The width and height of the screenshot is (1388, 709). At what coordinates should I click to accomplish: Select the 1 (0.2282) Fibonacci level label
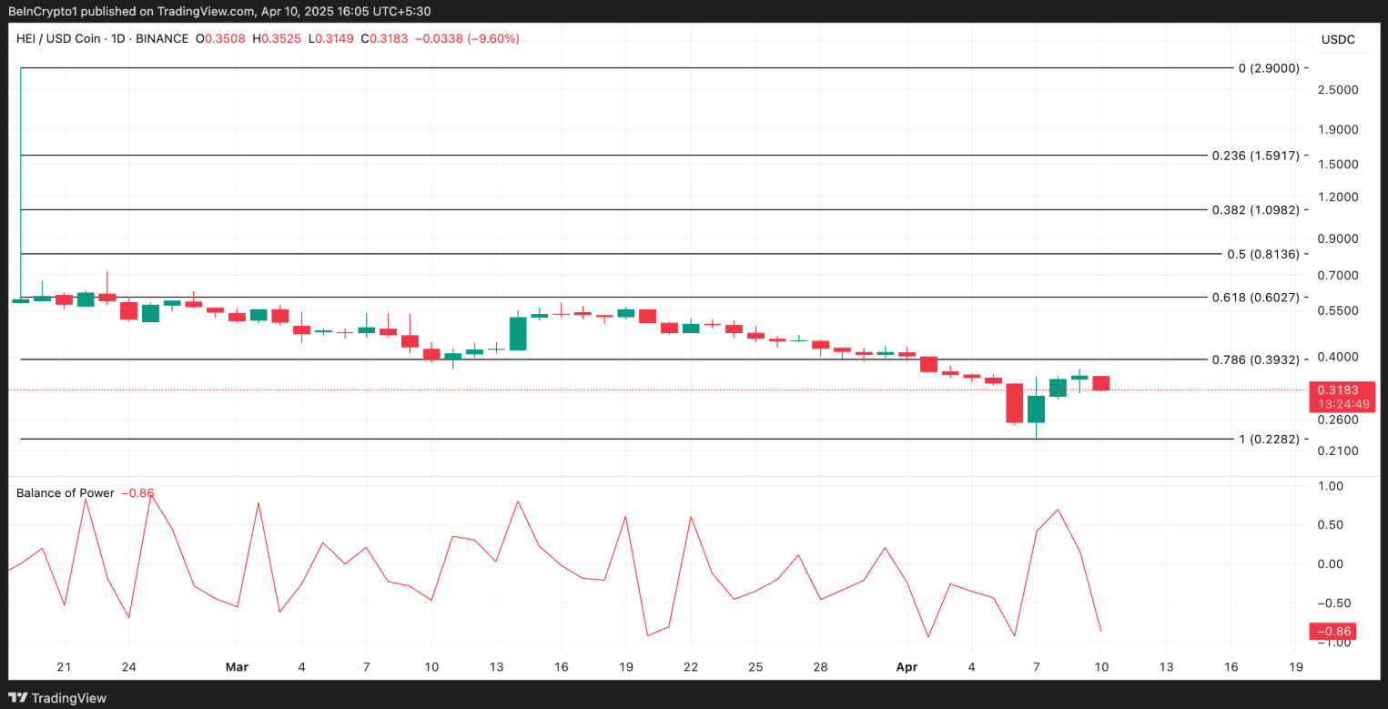pos(1269,439)
